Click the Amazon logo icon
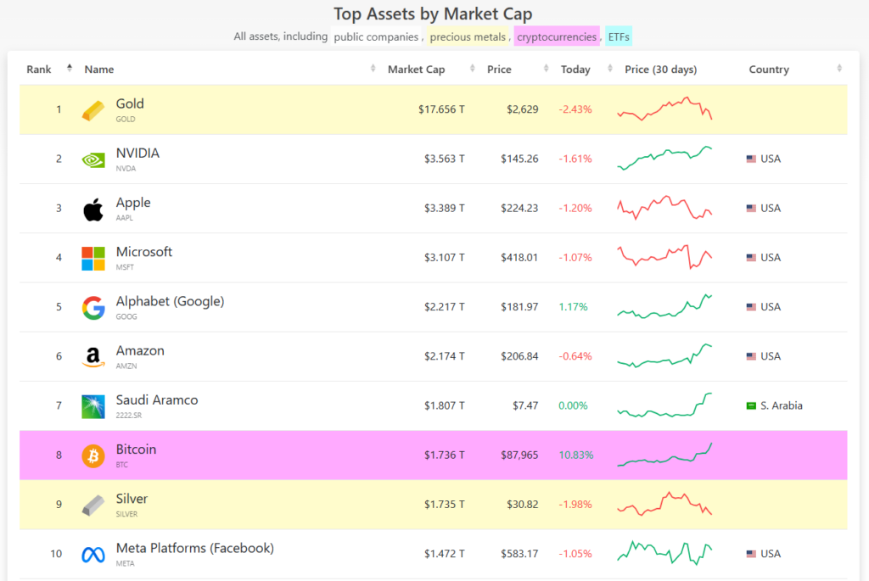Image resolution: width=869 pixels, height=581 pixels. coord(93,357)
